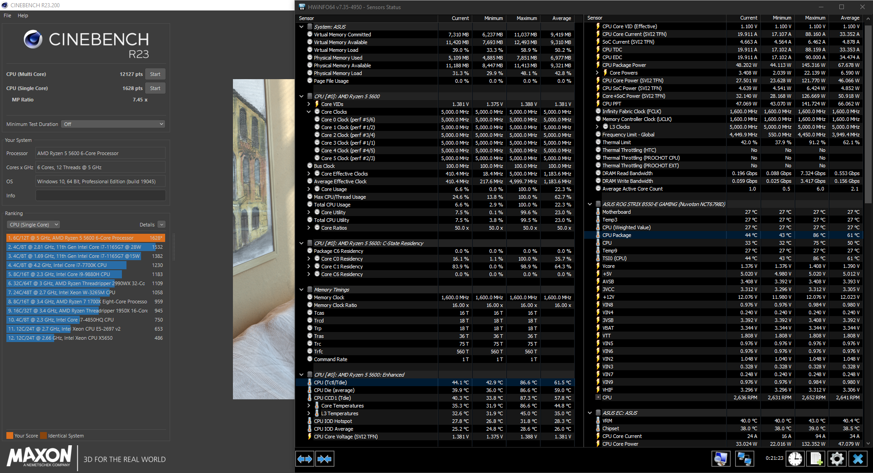Click the fan icon beside CPU RPM row
The image size is (873, 473).
click(598, 398)
